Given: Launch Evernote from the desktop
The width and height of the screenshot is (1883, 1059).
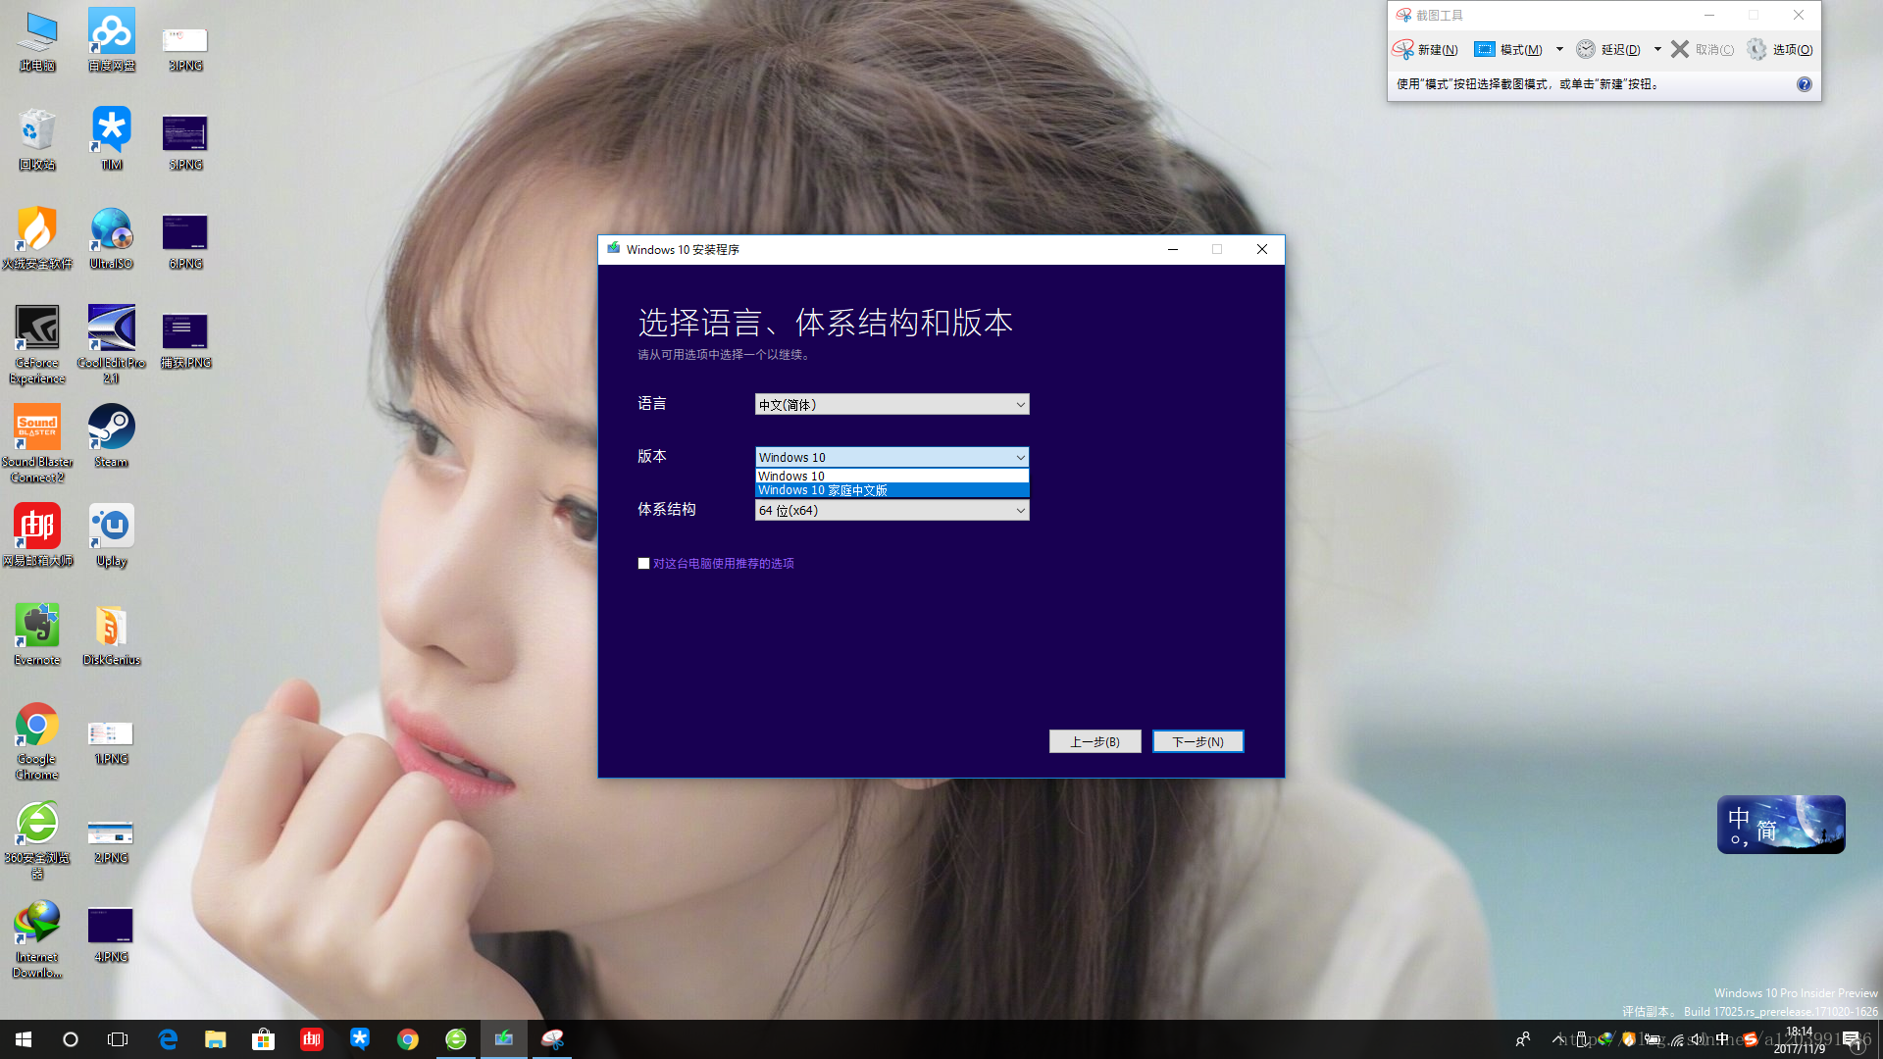Looking at the screenshot, I should click(36, 625).
